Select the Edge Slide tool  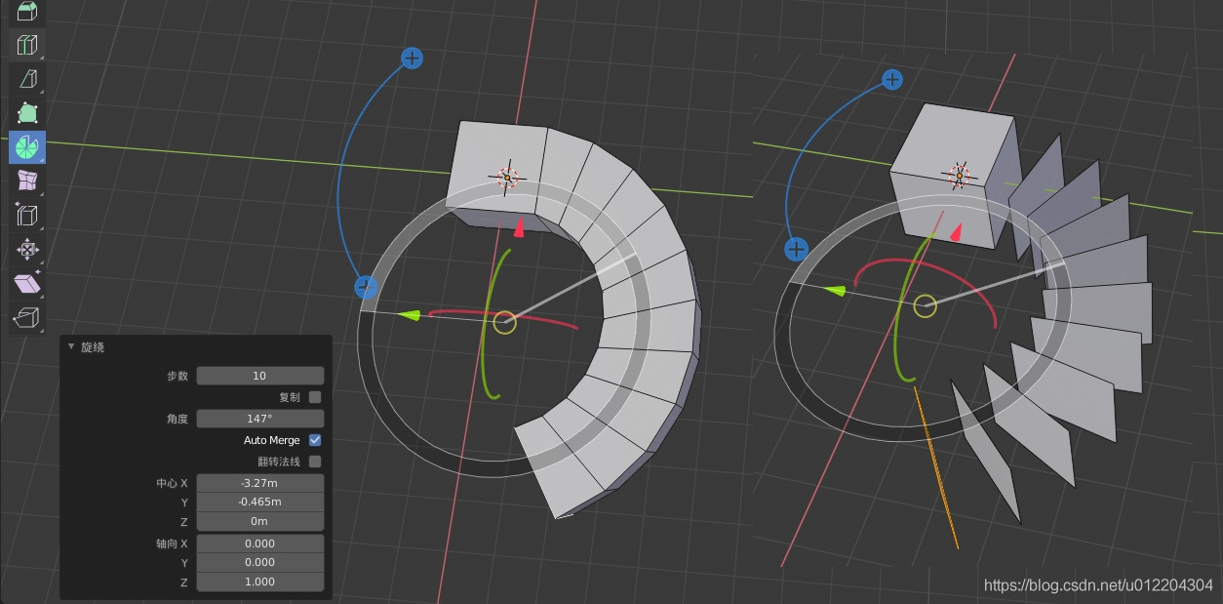(27, 215)
